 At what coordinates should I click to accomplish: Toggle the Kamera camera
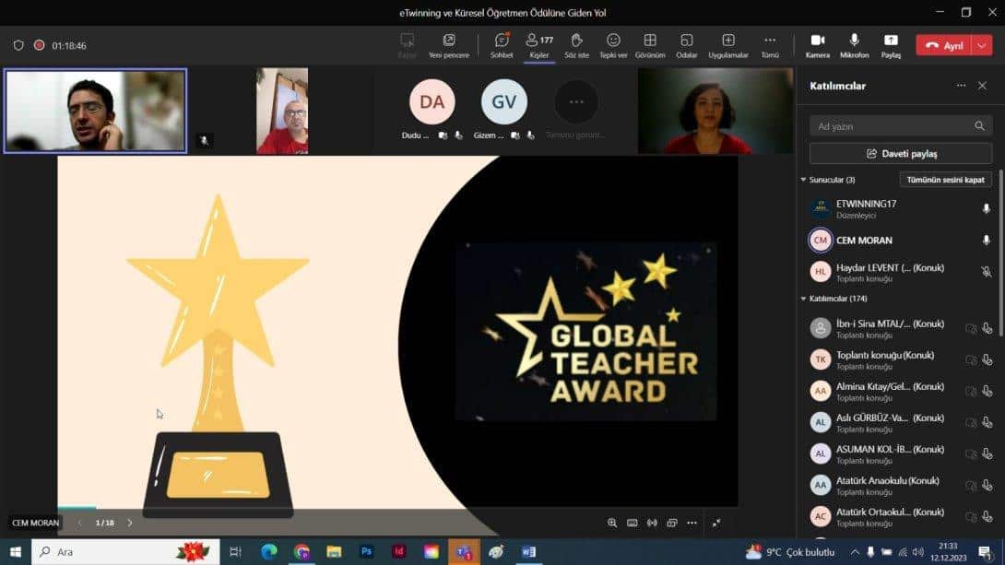pos(817,45)
